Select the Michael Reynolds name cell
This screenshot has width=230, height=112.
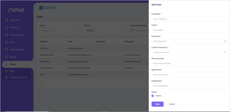[x=47, y=55]
